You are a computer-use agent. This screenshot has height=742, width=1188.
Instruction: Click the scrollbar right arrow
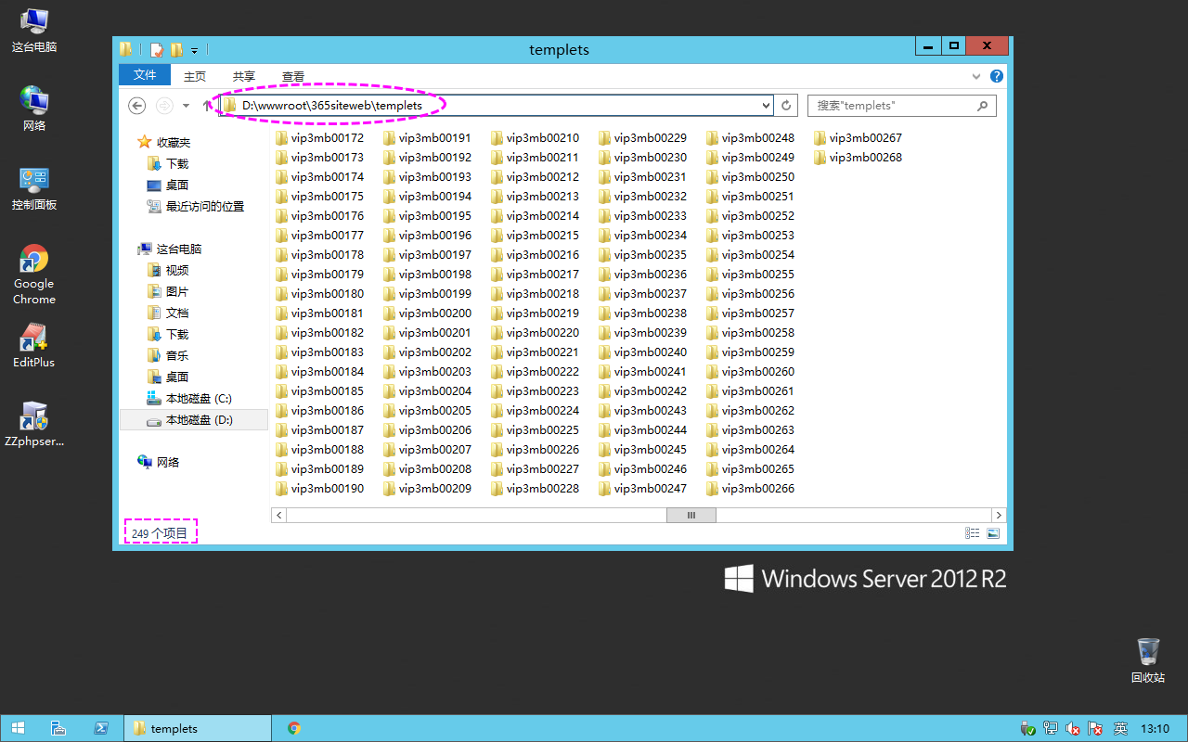[x=999, y=515]
